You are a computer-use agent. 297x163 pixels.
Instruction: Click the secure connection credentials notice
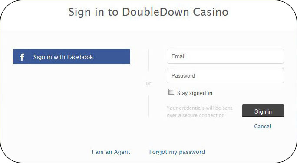pyautogui.click(x=199, y=111)
